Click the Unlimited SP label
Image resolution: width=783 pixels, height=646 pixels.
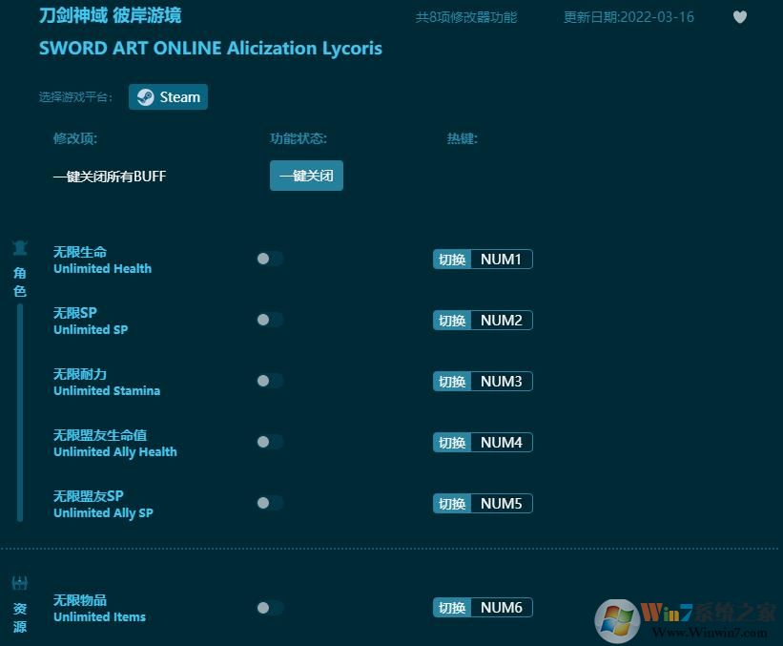(91, 330)
